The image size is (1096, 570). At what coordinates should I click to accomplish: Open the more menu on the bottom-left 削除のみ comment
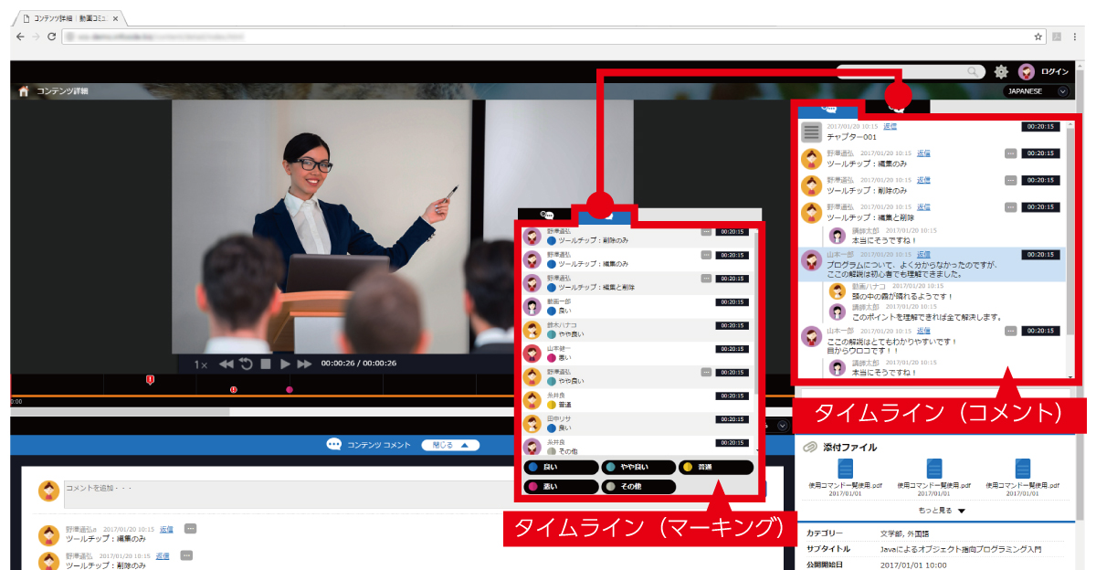coord(186,554)
